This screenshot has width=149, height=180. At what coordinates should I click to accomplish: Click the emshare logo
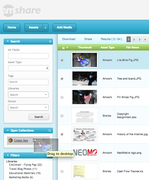pyautogui.click(x=22, y=11)
